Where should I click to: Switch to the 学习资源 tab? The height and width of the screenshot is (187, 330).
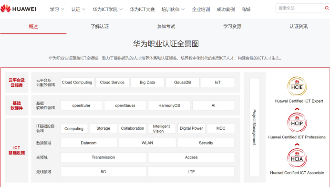click(232, 27)
